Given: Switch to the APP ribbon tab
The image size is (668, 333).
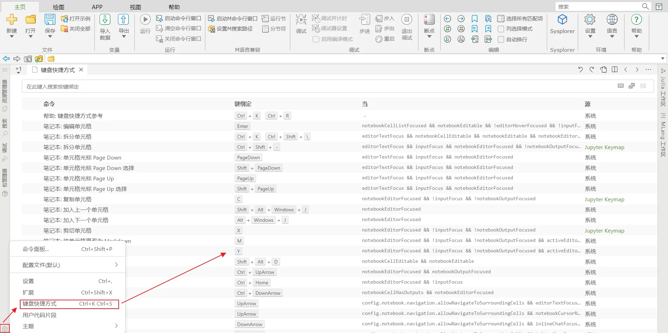Looking at the screenshot, I should [x=97, y=7].
